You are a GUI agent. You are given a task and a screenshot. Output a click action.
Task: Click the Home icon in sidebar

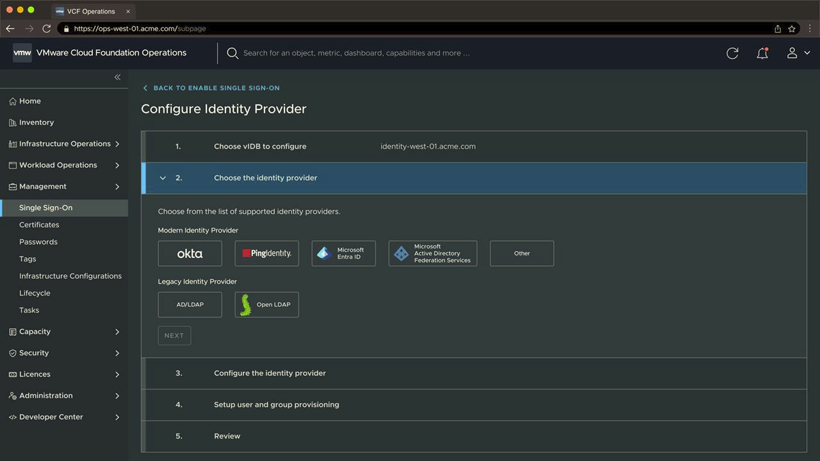coord(13,101)
